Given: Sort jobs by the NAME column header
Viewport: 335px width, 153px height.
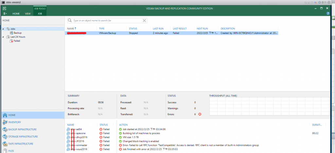Looking at the screenshot, I should [x=72, y=28].
